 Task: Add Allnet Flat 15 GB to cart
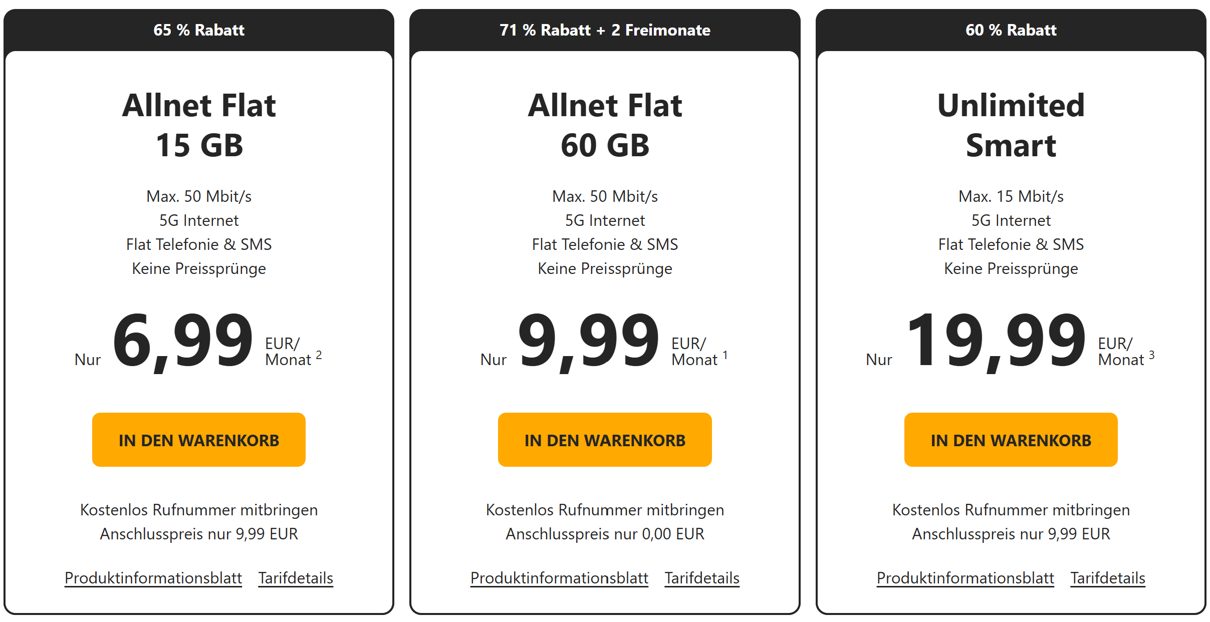(198, 440)
